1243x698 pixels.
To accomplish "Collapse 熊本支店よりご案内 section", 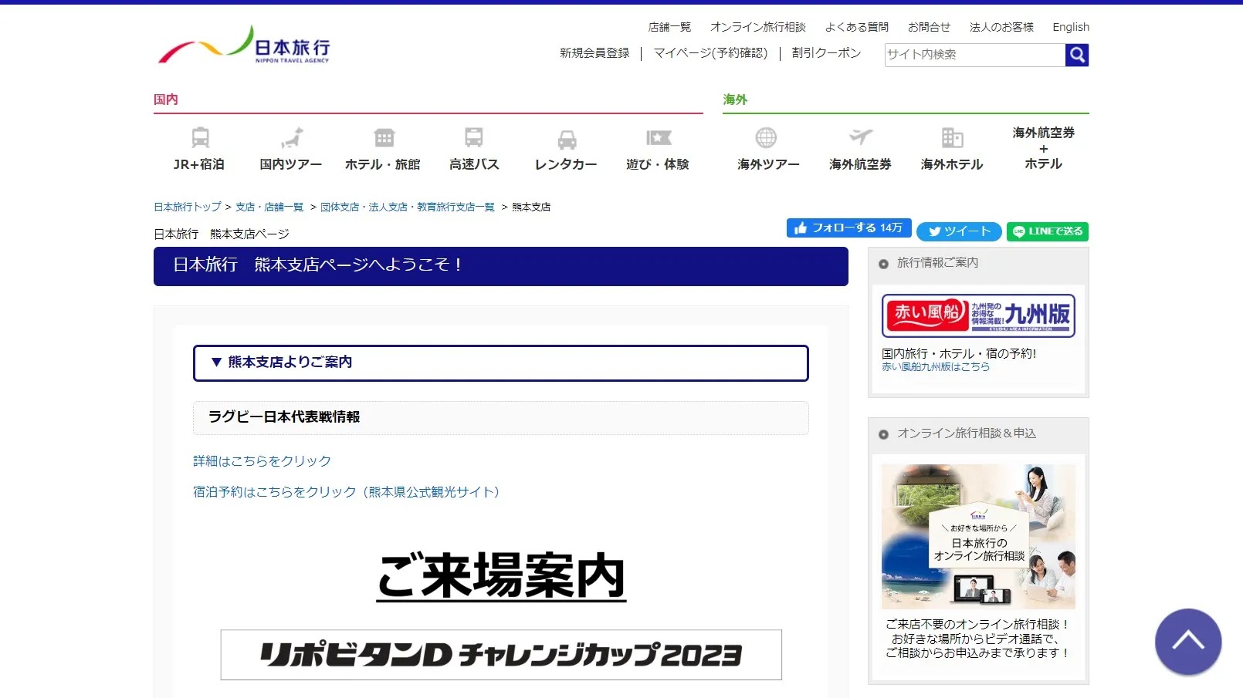I will (x=501, y=363).
